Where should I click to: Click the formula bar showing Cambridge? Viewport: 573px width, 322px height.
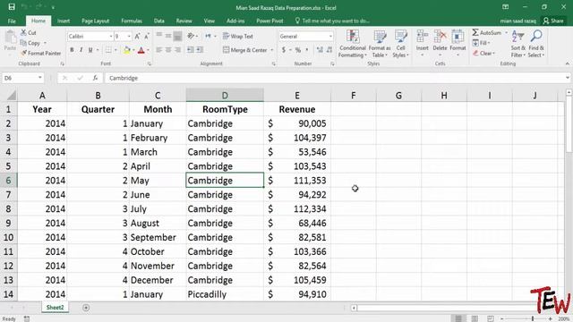[337, 78]
